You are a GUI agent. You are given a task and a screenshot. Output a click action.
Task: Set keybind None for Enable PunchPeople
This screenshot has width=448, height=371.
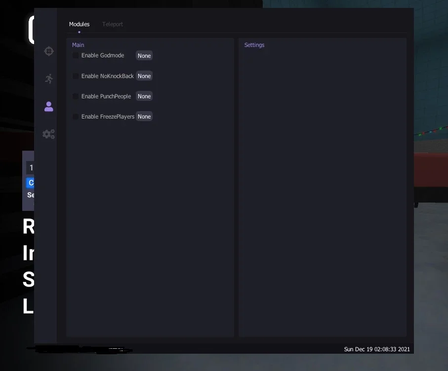point(144,96)
